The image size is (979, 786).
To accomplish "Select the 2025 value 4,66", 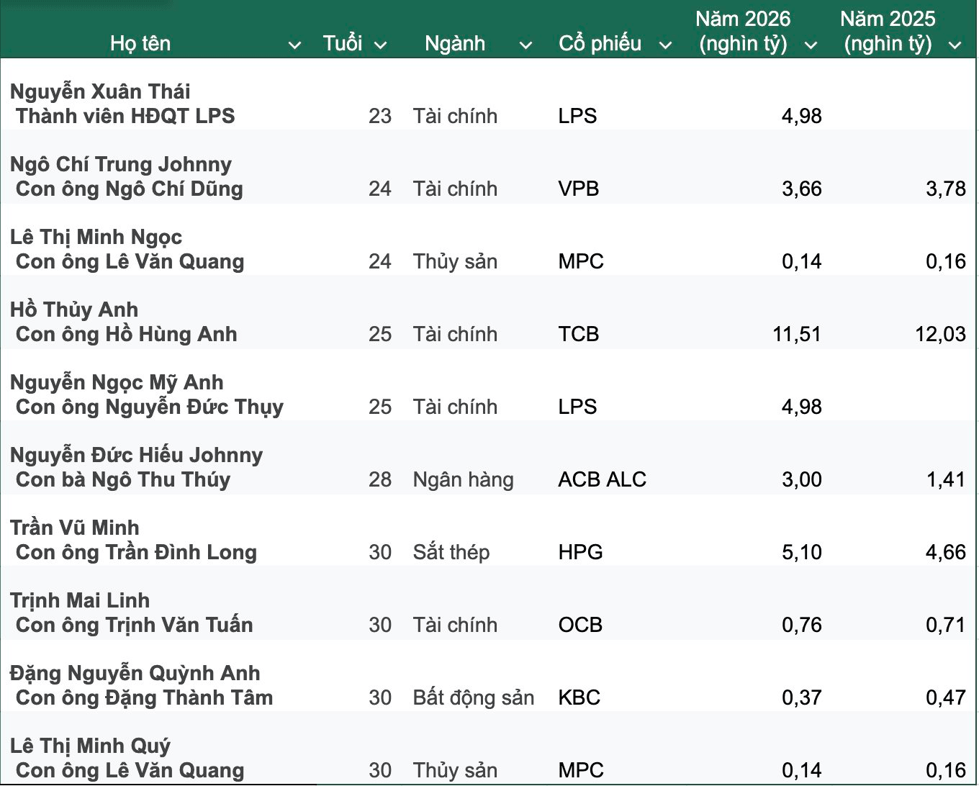I will [x=946, y=552].
